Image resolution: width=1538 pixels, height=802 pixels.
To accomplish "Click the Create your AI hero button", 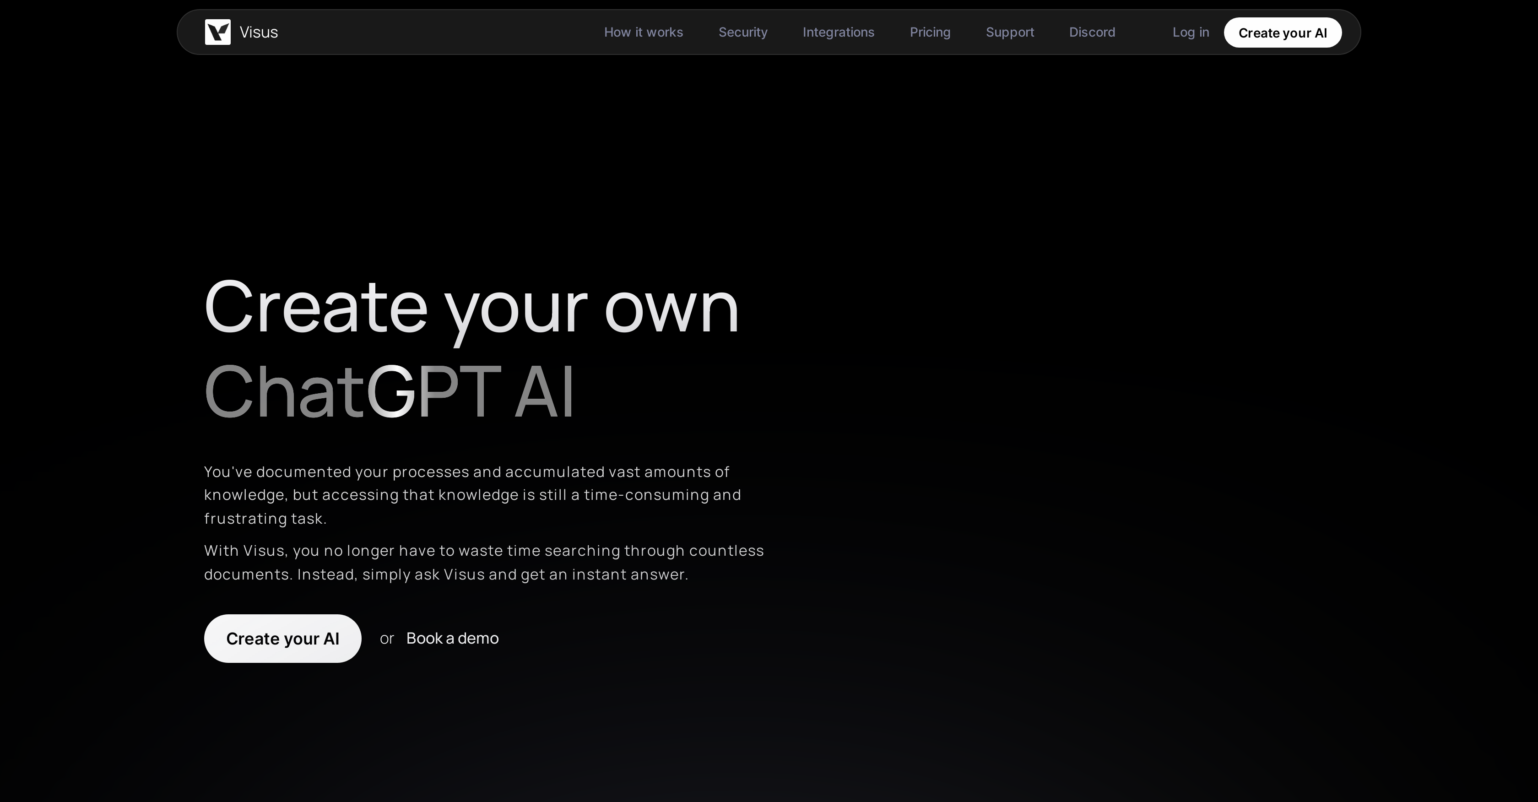I will [283, 637].
